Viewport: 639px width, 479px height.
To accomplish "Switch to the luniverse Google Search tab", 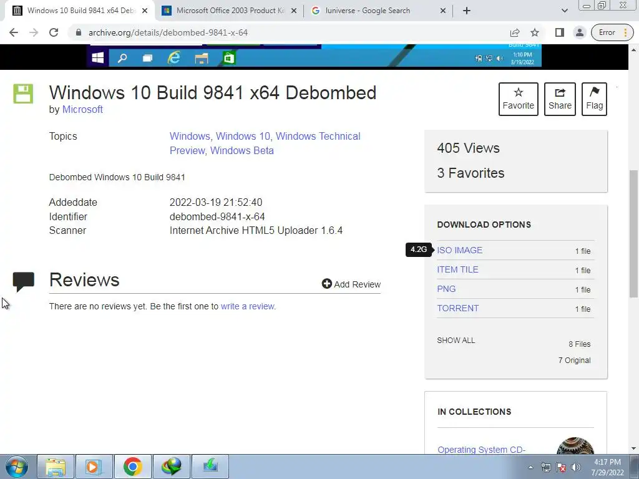I will point(378,11).
